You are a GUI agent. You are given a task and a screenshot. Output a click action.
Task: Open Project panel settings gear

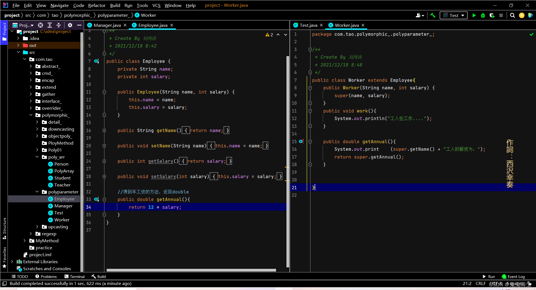click(x=70, y=25)
